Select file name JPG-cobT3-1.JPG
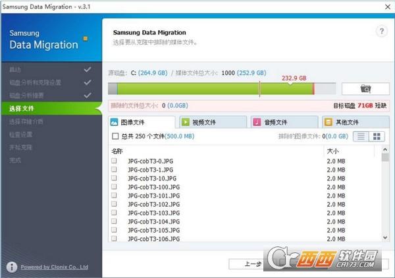 (150, 169)
